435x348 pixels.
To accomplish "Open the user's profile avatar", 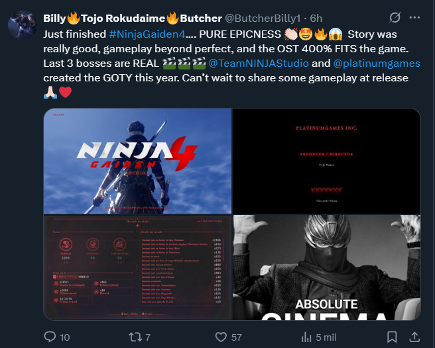I will point(22,25).
